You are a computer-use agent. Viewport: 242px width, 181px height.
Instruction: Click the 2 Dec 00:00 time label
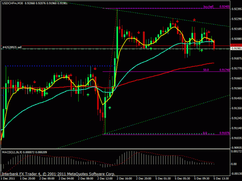pos(47,179)
